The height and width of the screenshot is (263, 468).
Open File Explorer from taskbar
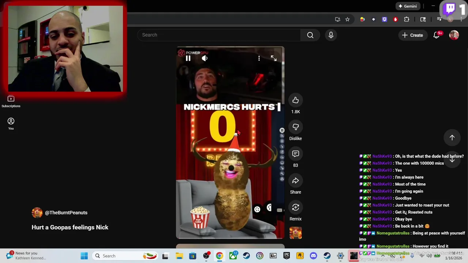click(x=179, y=256)
